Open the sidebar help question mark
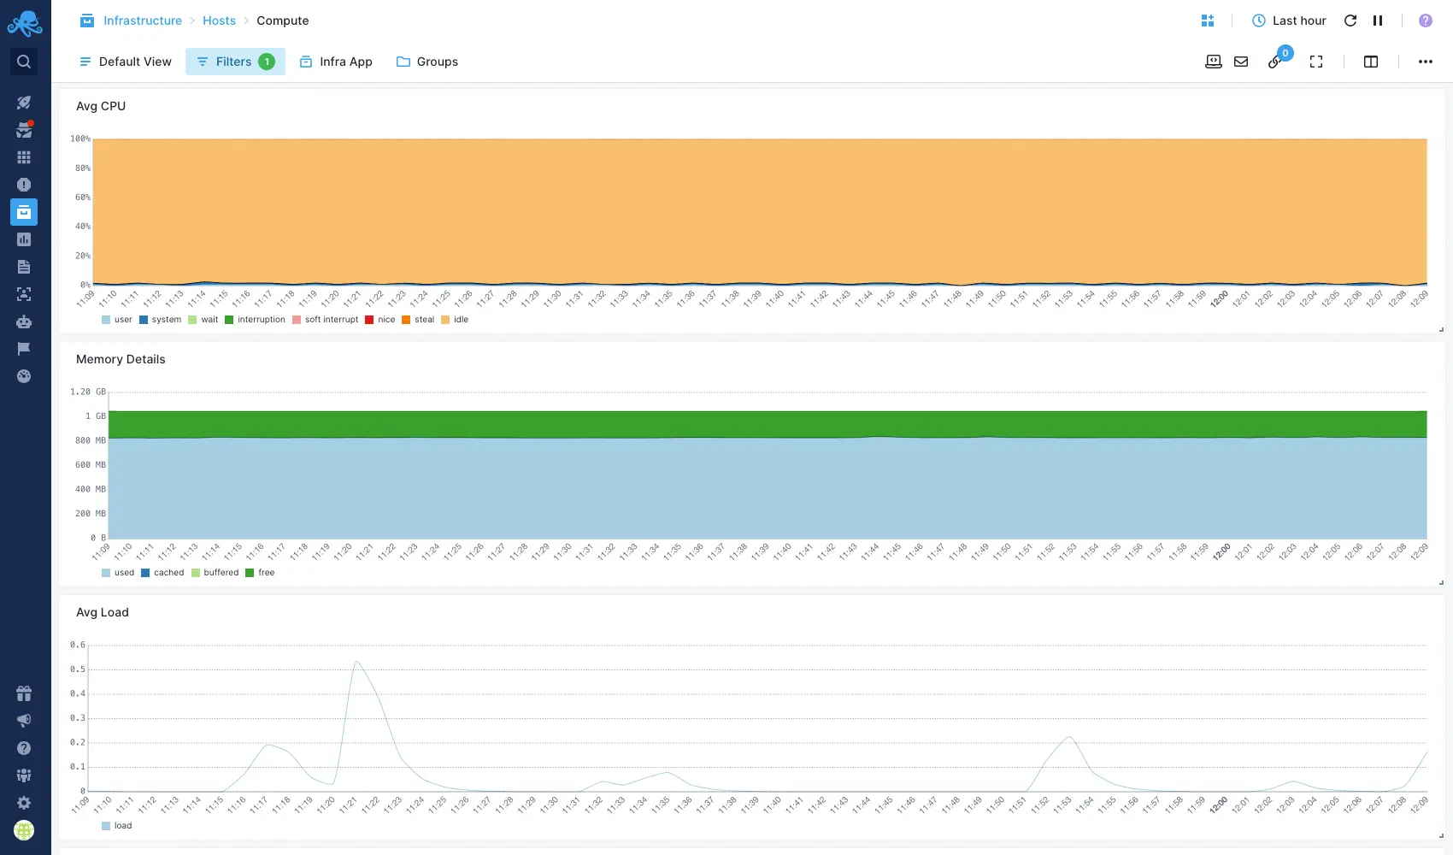The width and height of the screenshot is (1453, 855). click(x=24, y=748)
